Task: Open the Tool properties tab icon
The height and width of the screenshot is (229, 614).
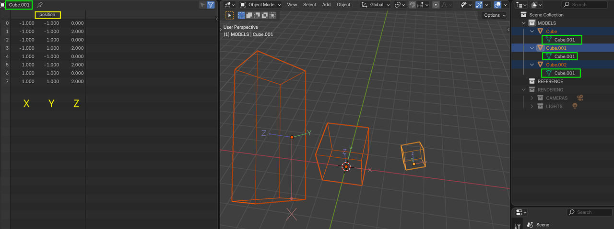Action: coord(517,226)
